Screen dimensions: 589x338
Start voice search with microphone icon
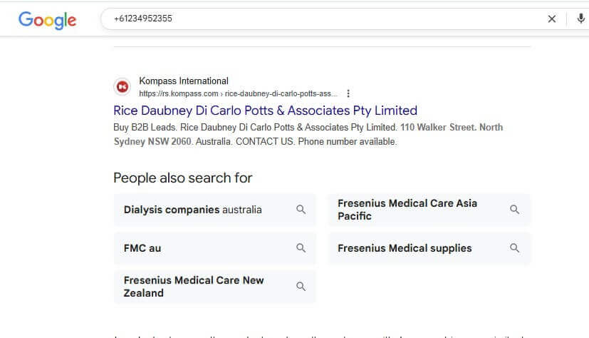click(581, 19)
